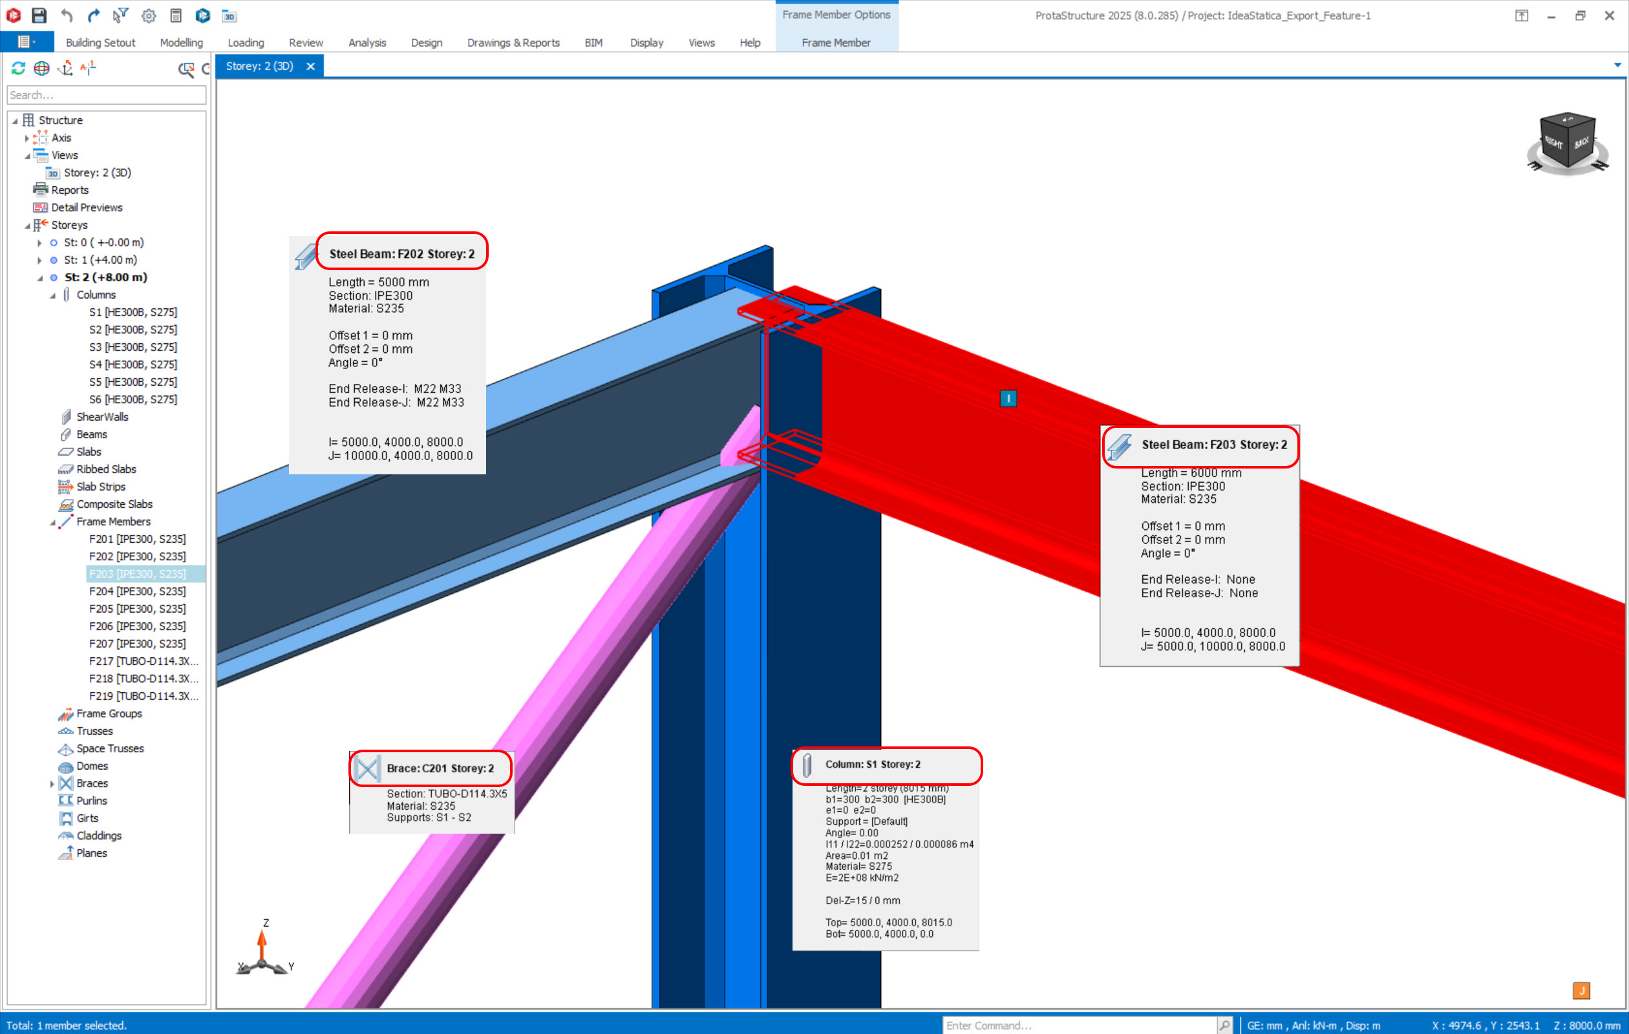
Task: Click the calculator icon in top toolbar
Action: [x=176, y=15]
